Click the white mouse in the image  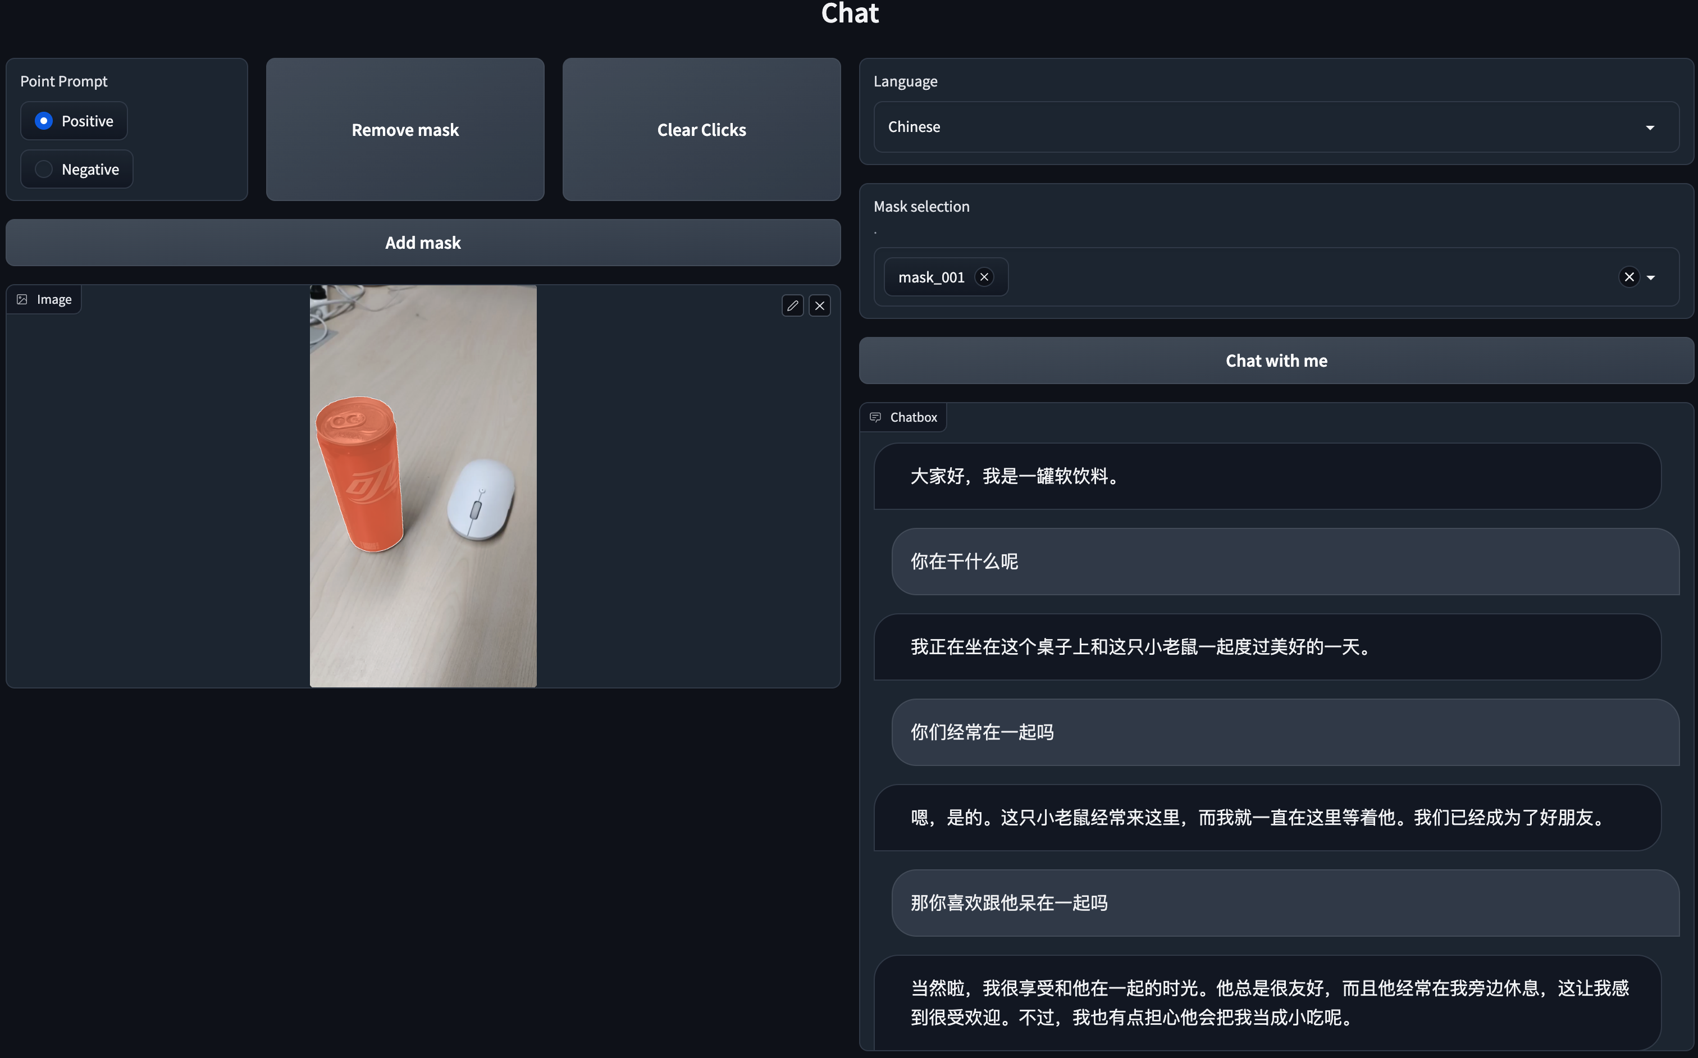[x=480, y=498]
